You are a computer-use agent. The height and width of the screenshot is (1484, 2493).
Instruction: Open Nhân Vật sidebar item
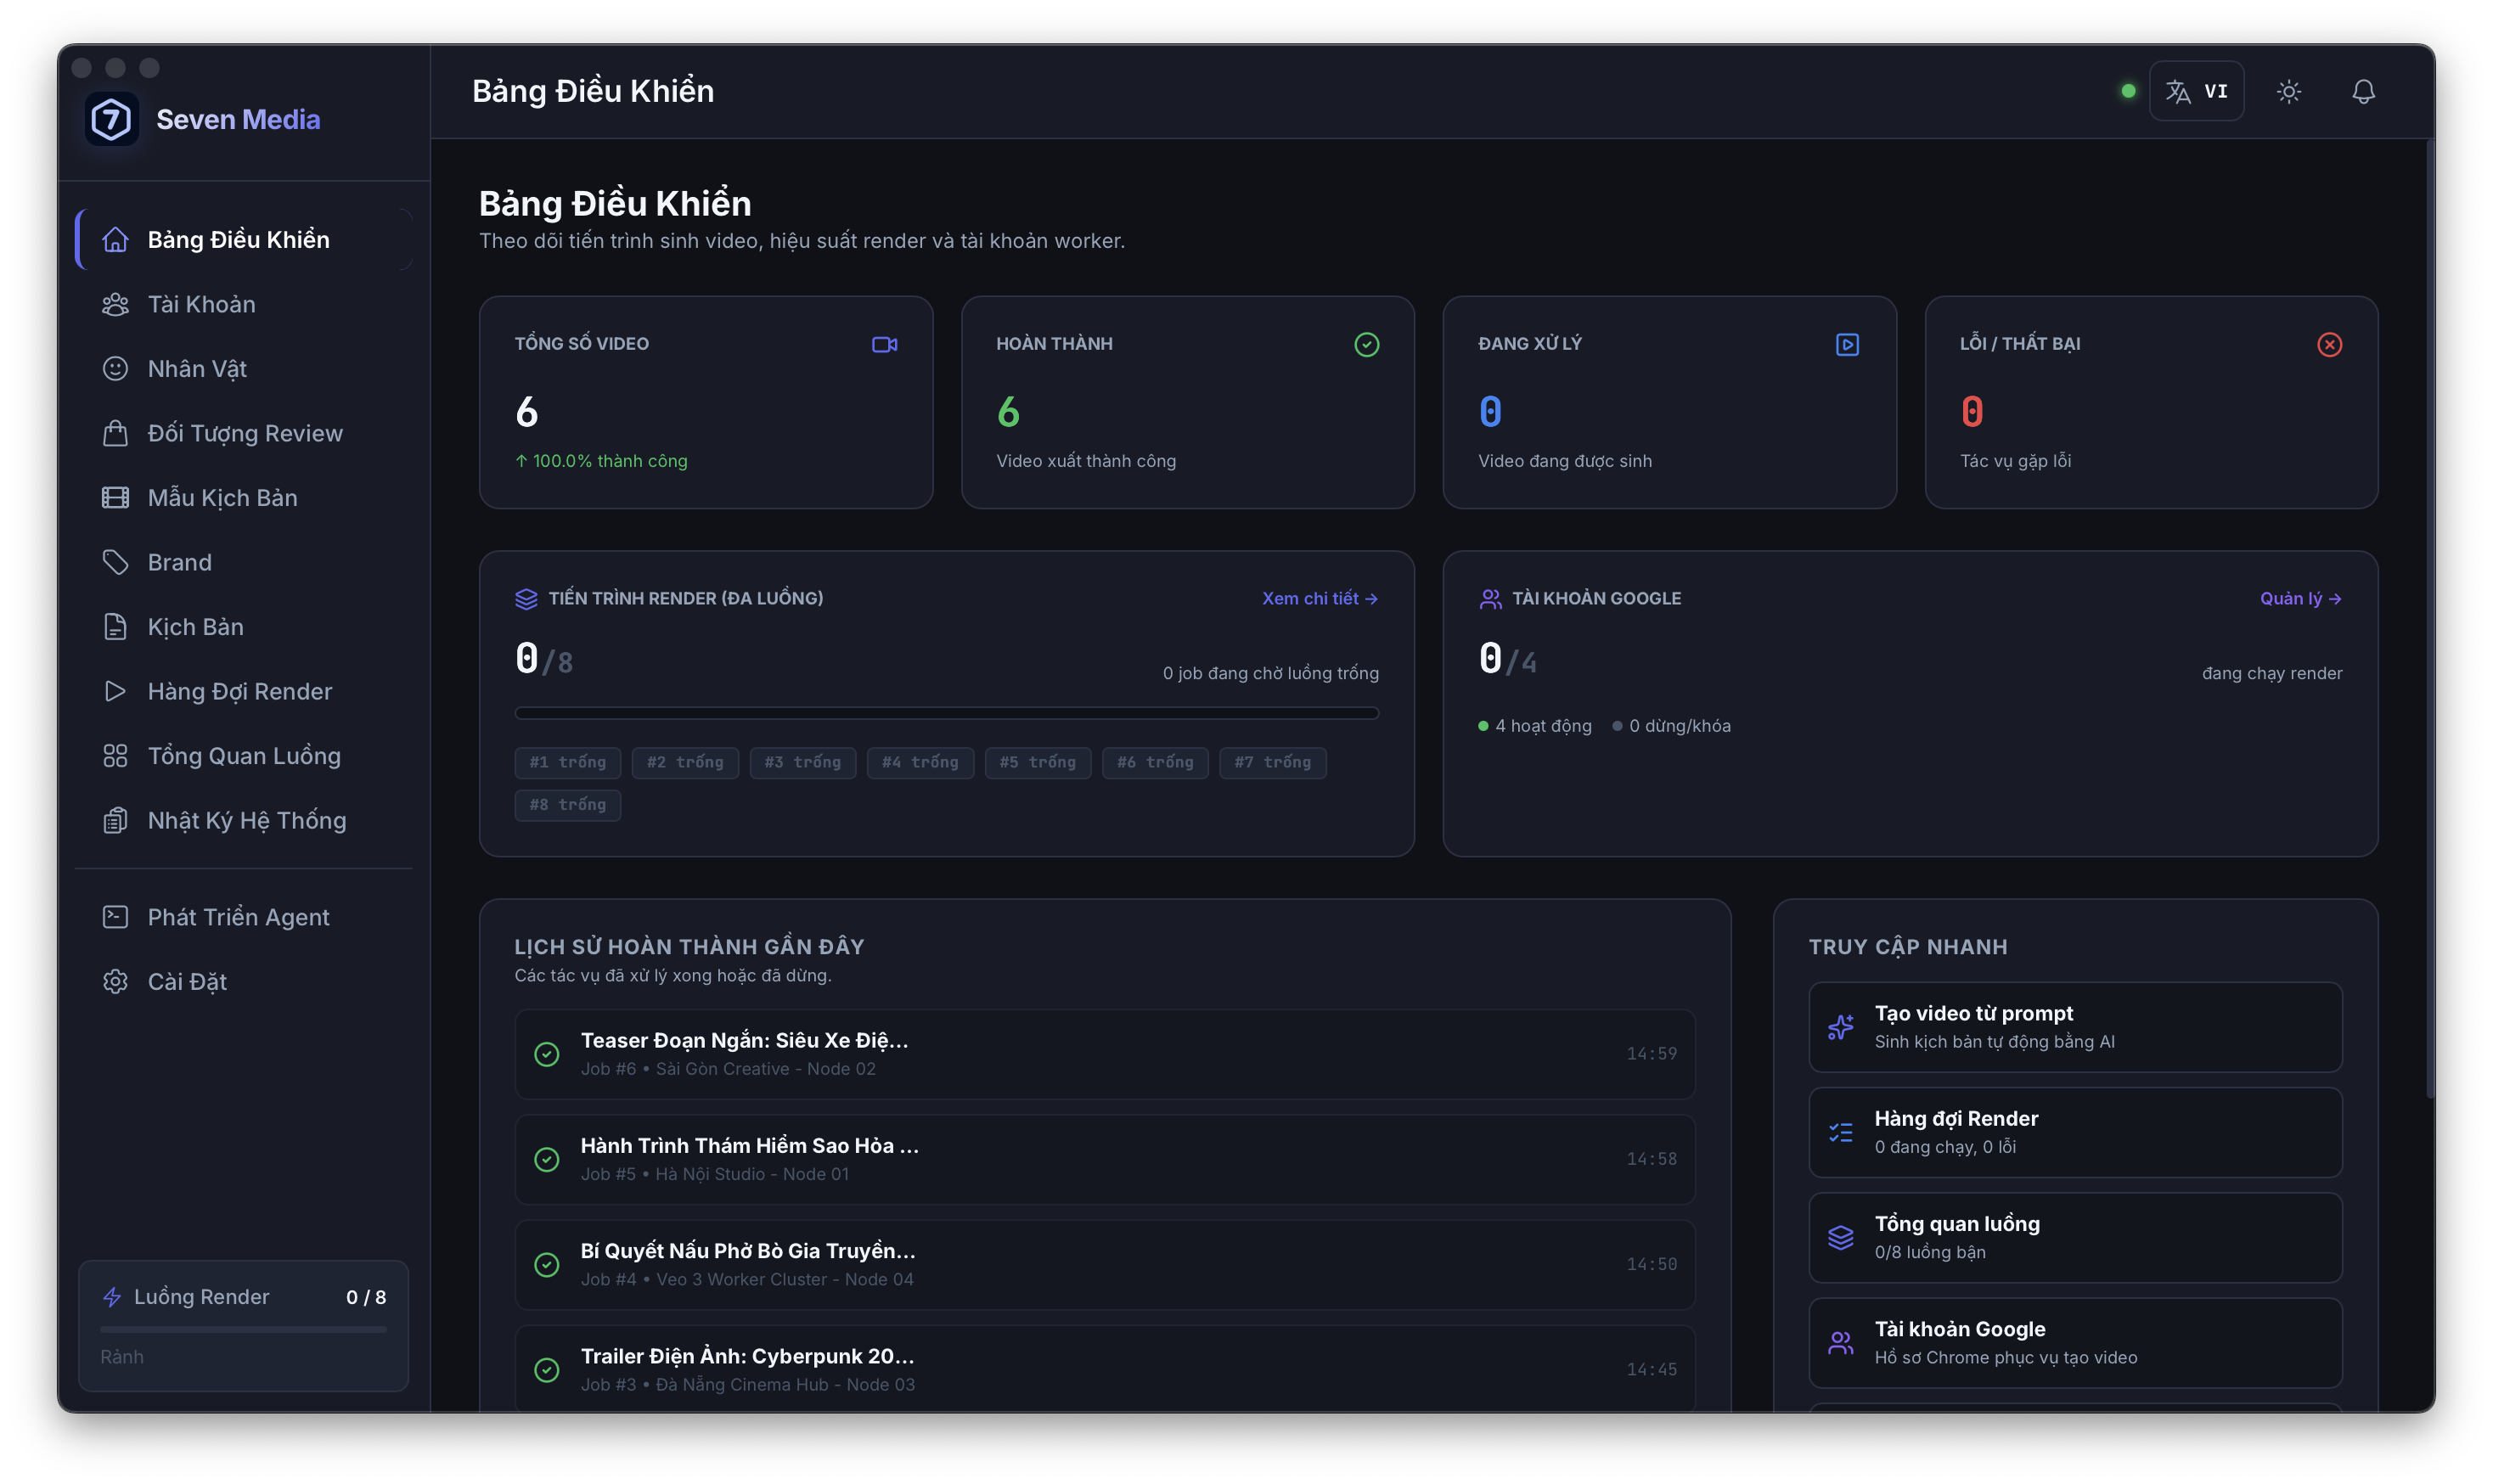pyautogui.click(x=245, y=369)
